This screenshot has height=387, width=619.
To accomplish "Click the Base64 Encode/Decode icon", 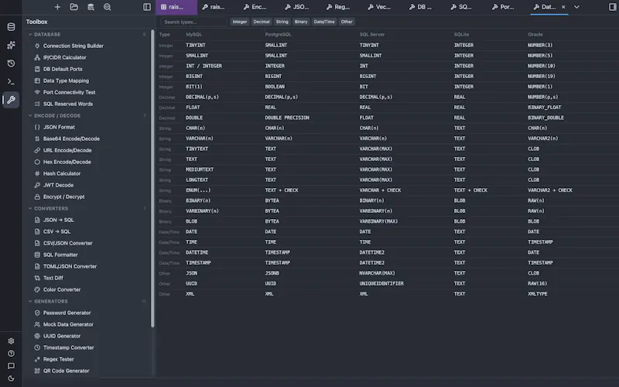I will tap(37, 139).
